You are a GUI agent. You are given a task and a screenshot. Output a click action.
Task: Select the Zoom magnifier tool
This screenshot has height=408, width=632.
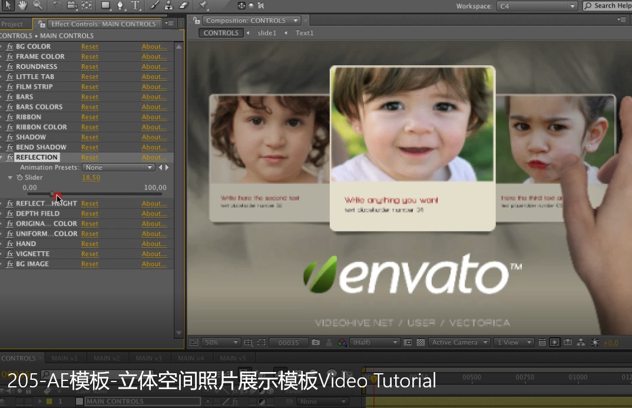point(38,5)
